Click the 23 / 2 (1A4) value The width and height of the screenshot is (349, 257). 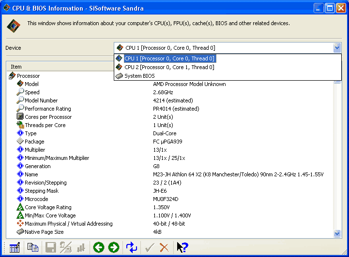point(167,183)
